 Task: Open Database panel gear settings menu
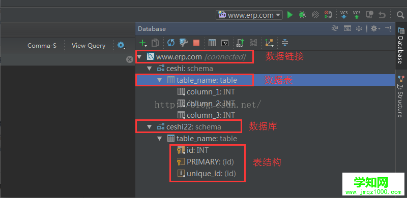(x=375, y=28)
